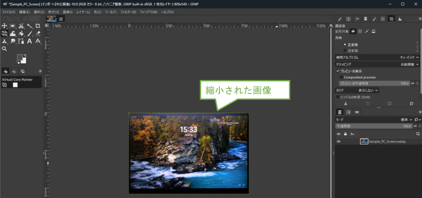The height and width of the screenshot is (198, 422).
Task: Open the Images tab in left dock
Action: click(22, 71)
